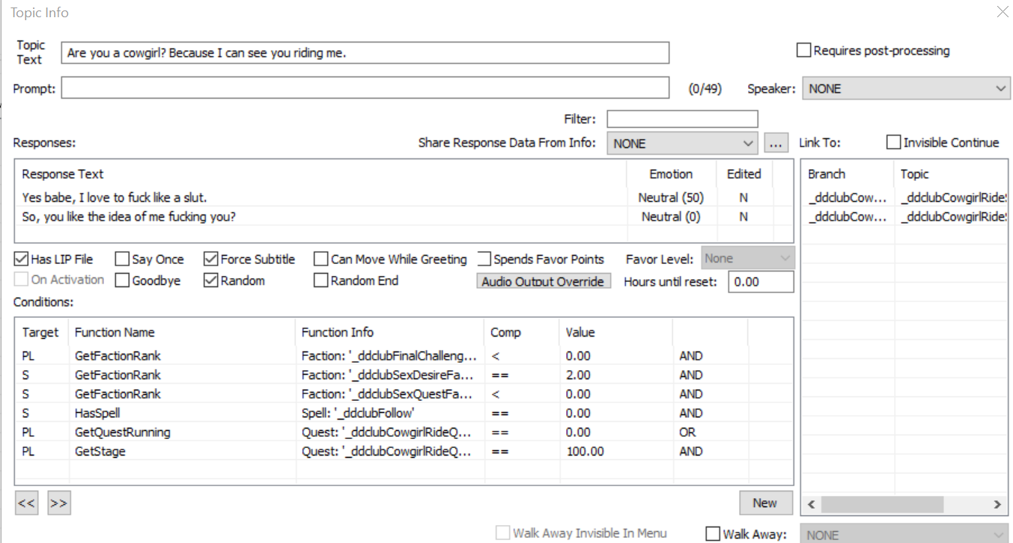Open the ... browse button beside Share Response Data
Screen dimensions: 1013x543
pyautogui.click(x=776, y=143)
